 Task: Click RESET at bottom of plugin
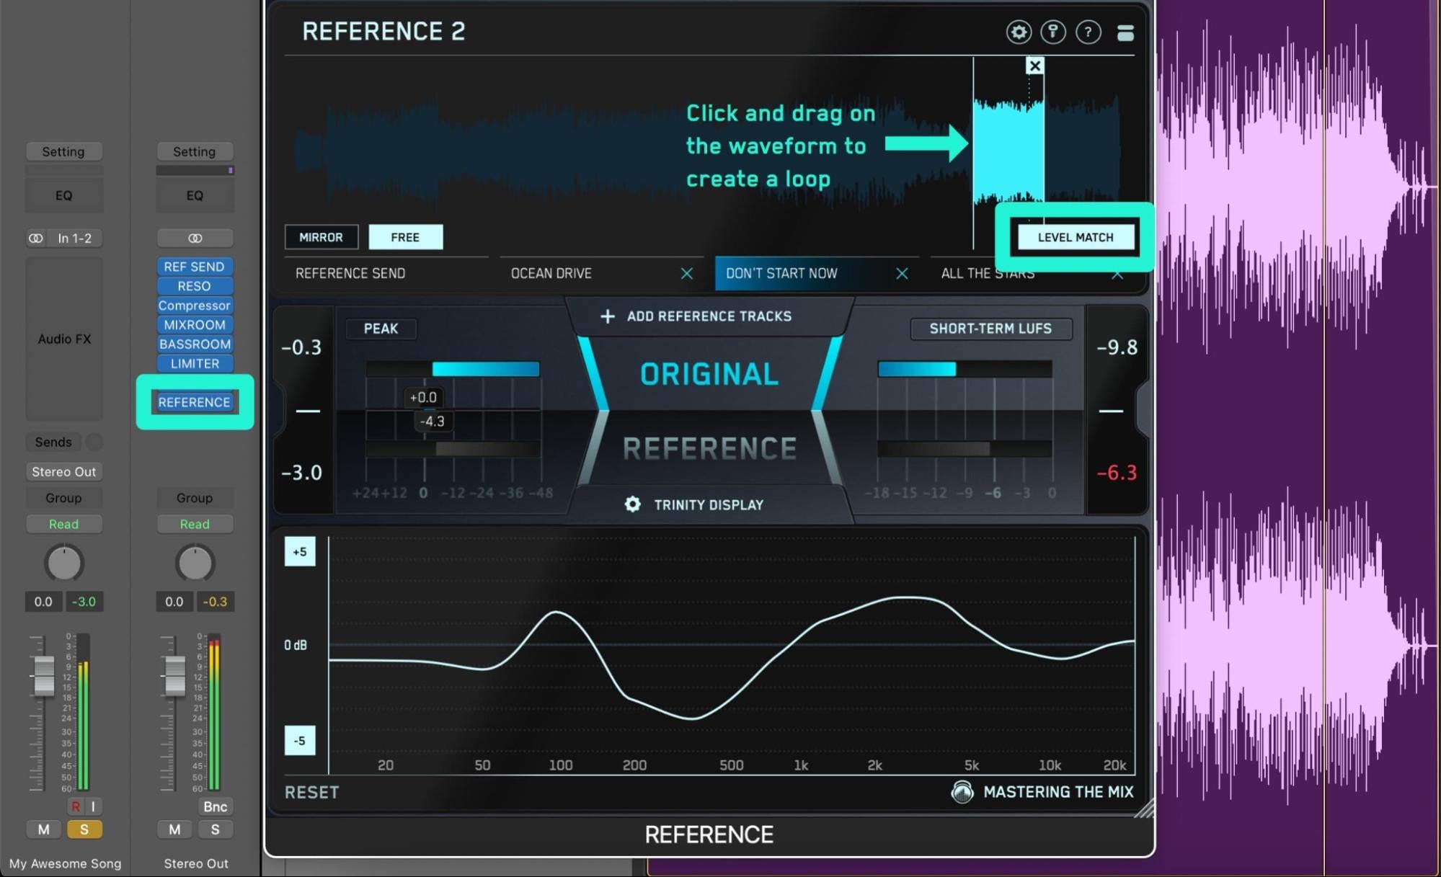click(311, 792)
